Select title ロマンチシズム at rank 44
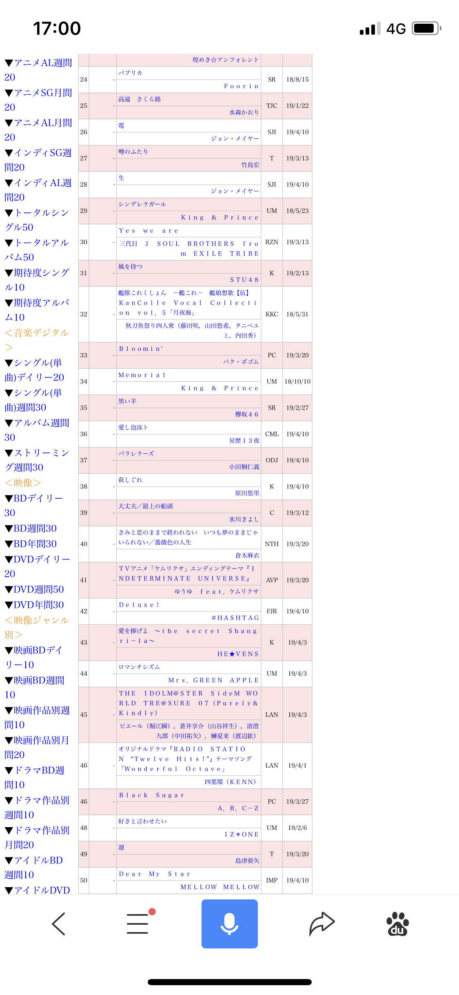The image size is (459, 995). [x=139, y=667]
